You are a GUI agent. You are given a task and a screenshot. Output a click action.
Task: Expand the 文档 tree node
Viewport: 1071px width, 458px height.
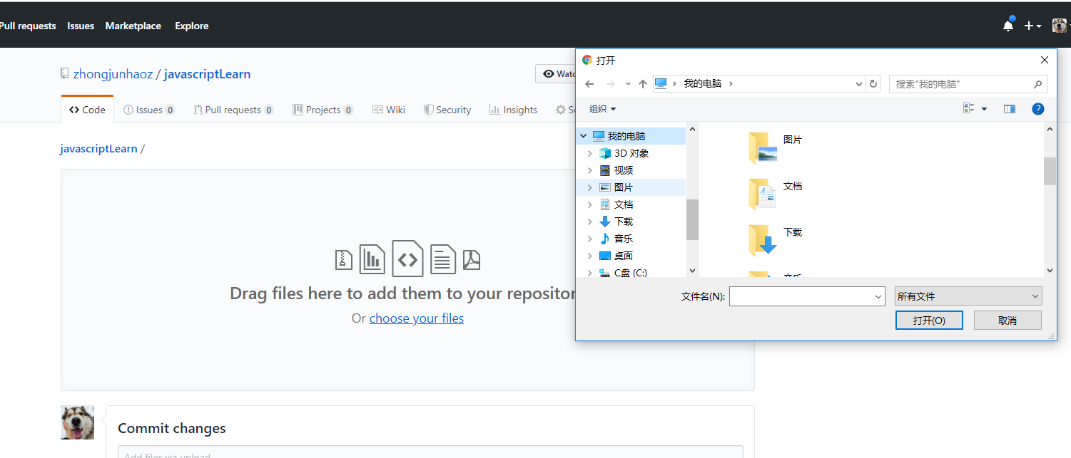click(589, 204)
